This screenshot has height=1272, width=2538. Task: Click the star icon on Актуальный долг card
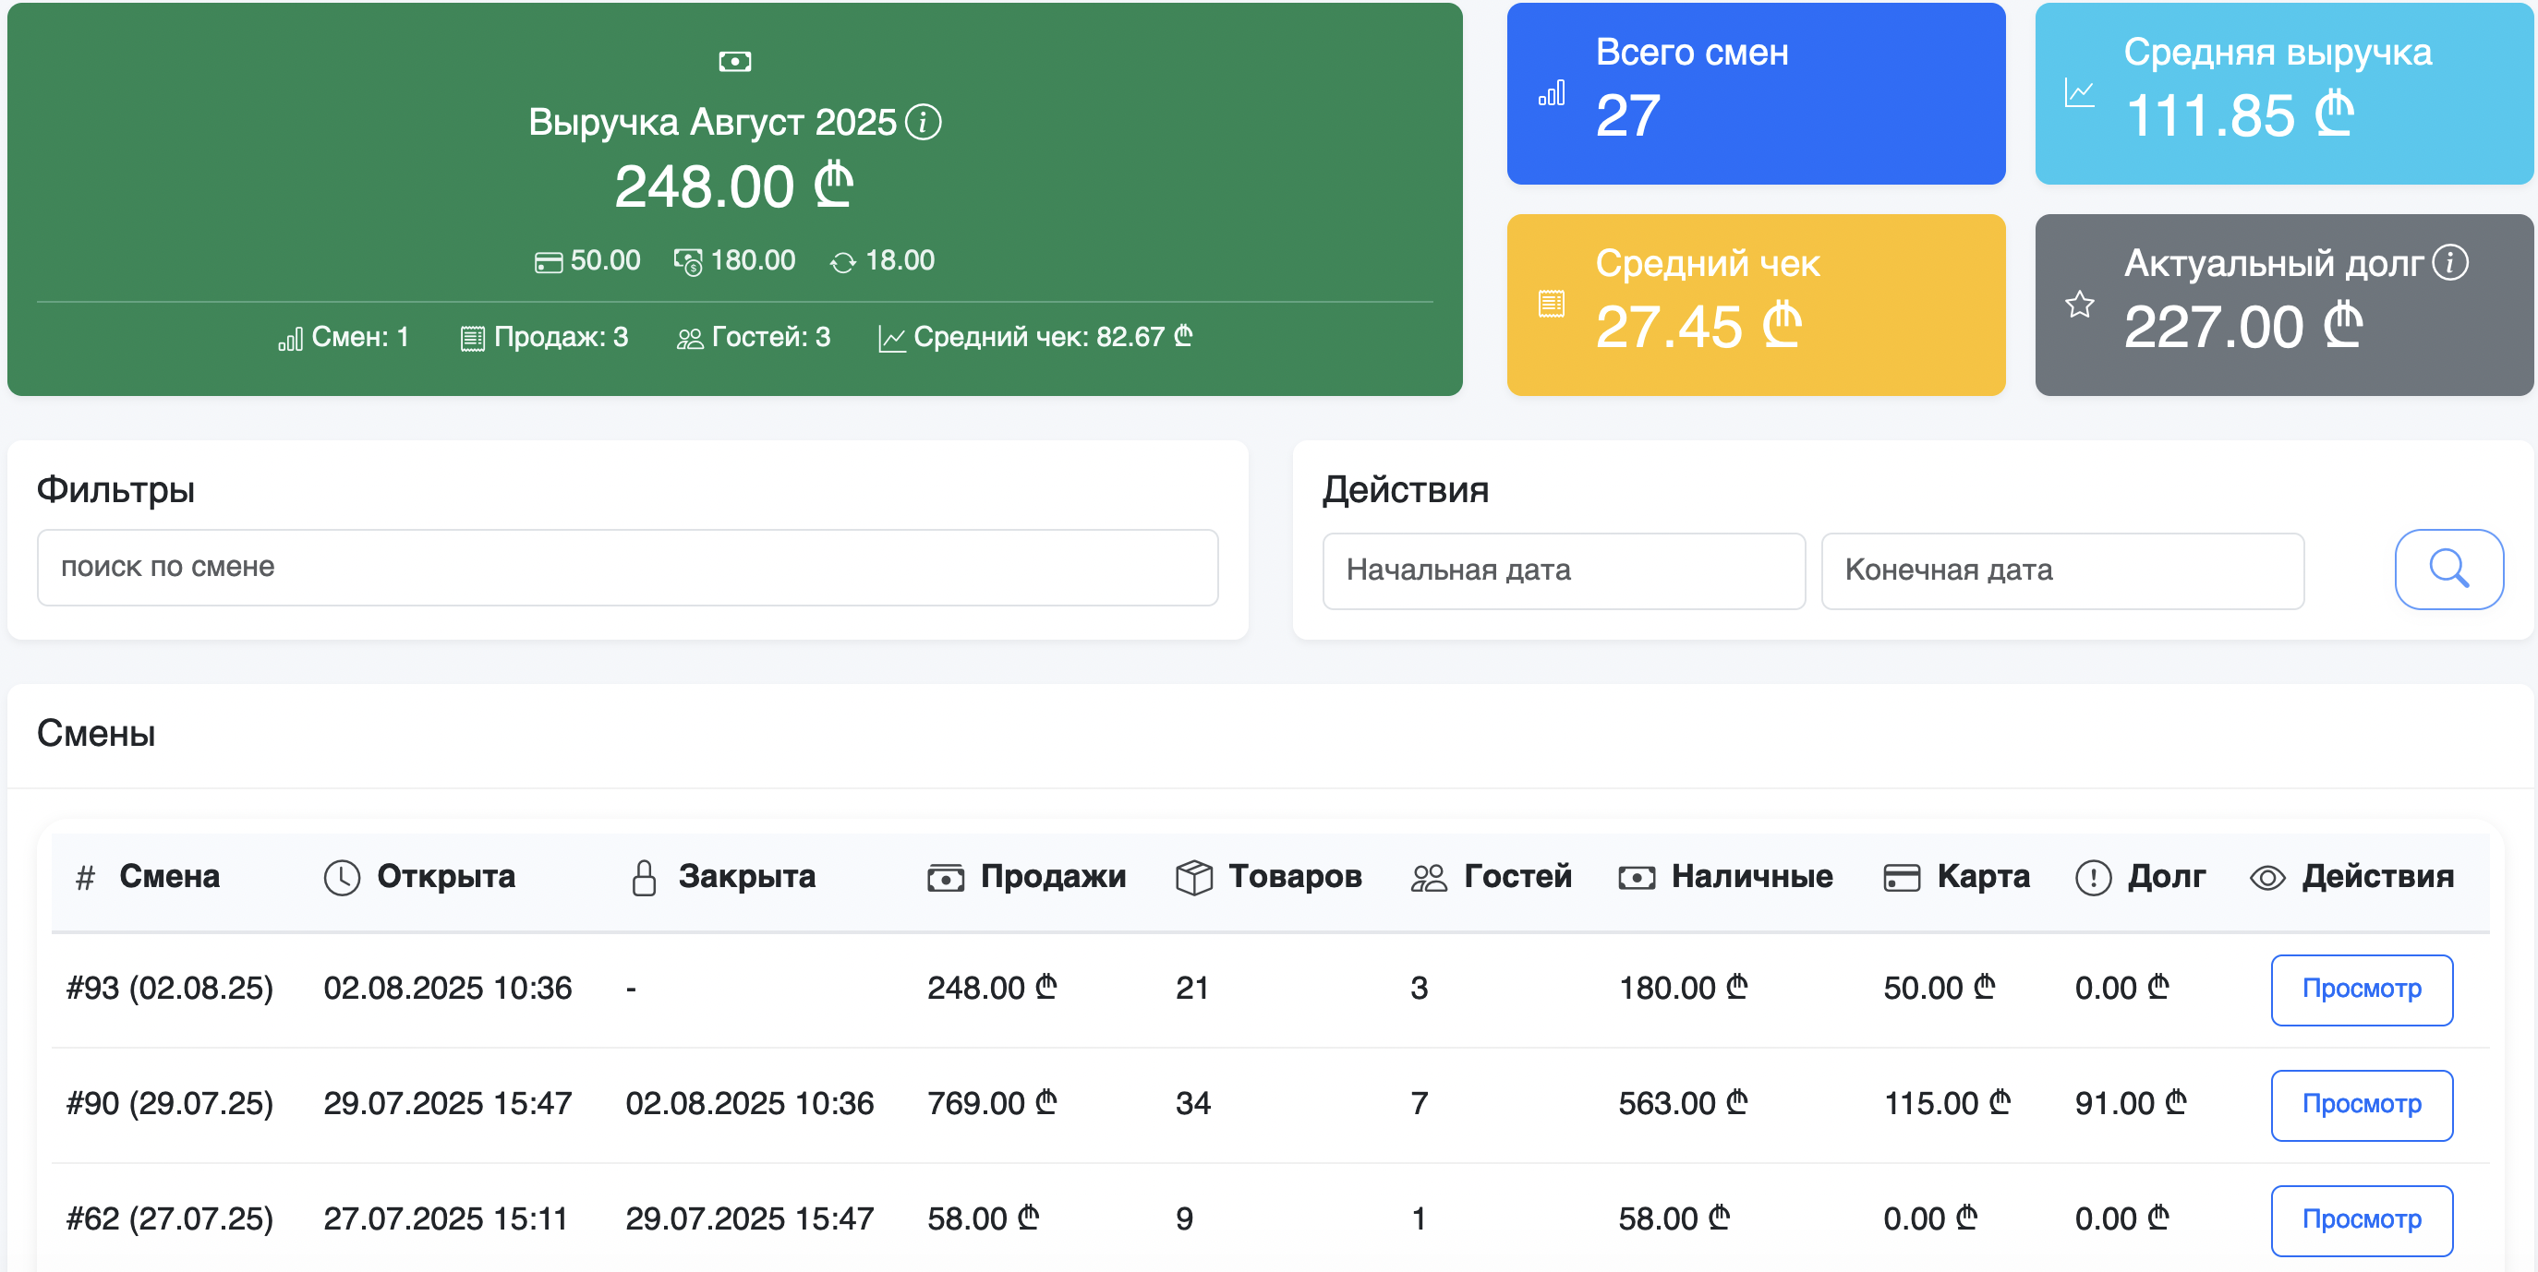pyautogui.click(x=2079, y=305)
